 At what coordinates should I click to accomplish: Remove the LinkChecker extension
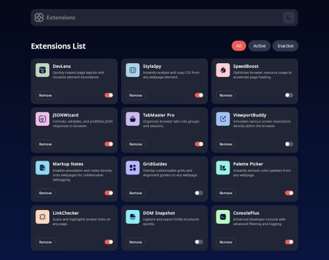pos(45,242)
